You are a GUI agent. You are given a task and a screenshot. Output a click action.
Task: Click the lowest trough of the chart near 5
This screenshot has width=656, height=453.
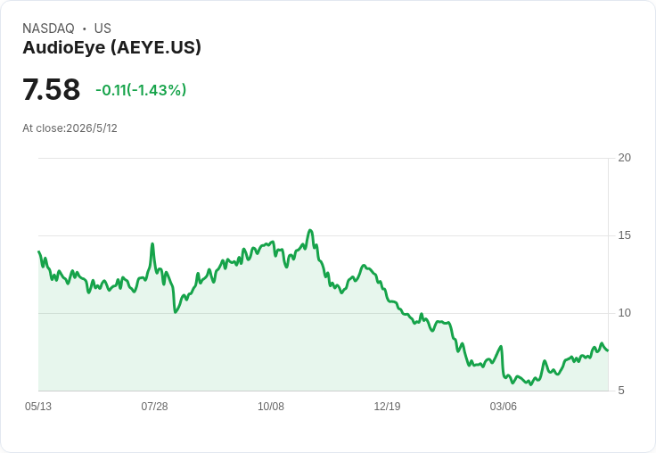(530, 384)
